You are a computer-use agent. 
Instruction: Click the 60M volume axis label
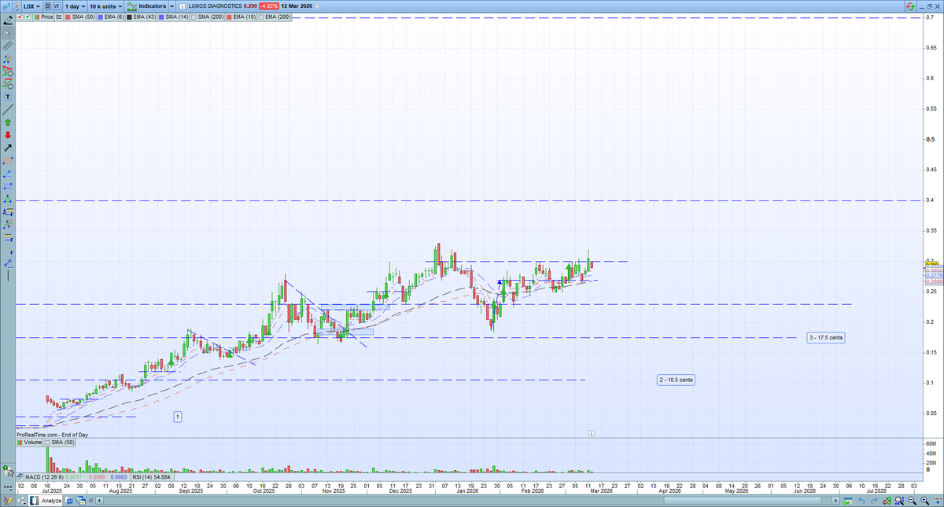933,444
